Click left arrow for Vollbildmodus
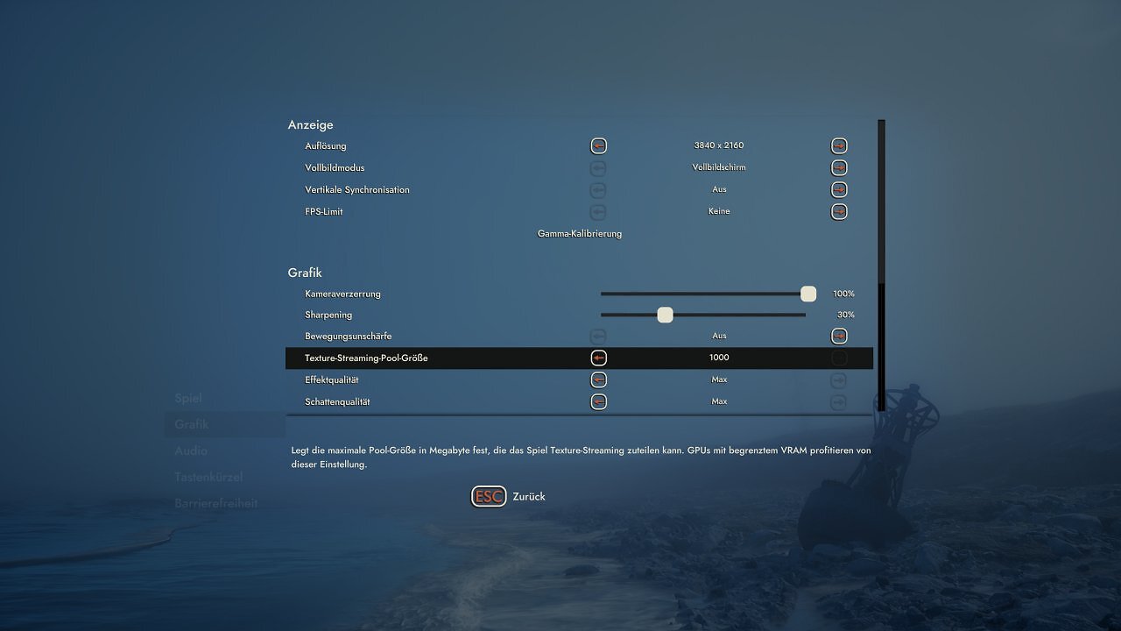Screen dimensions: 1121x631 pyautogui.click(x=599, y=168)
